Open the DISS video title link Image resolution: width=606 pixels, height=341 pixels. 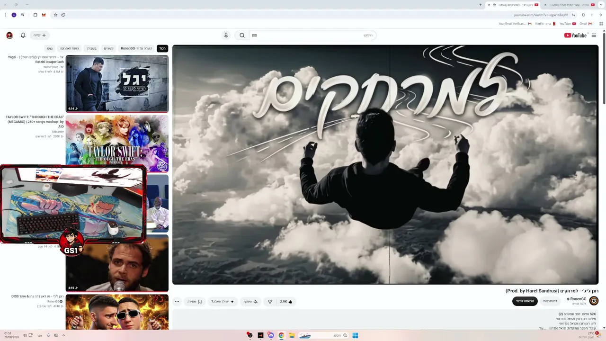37,296
